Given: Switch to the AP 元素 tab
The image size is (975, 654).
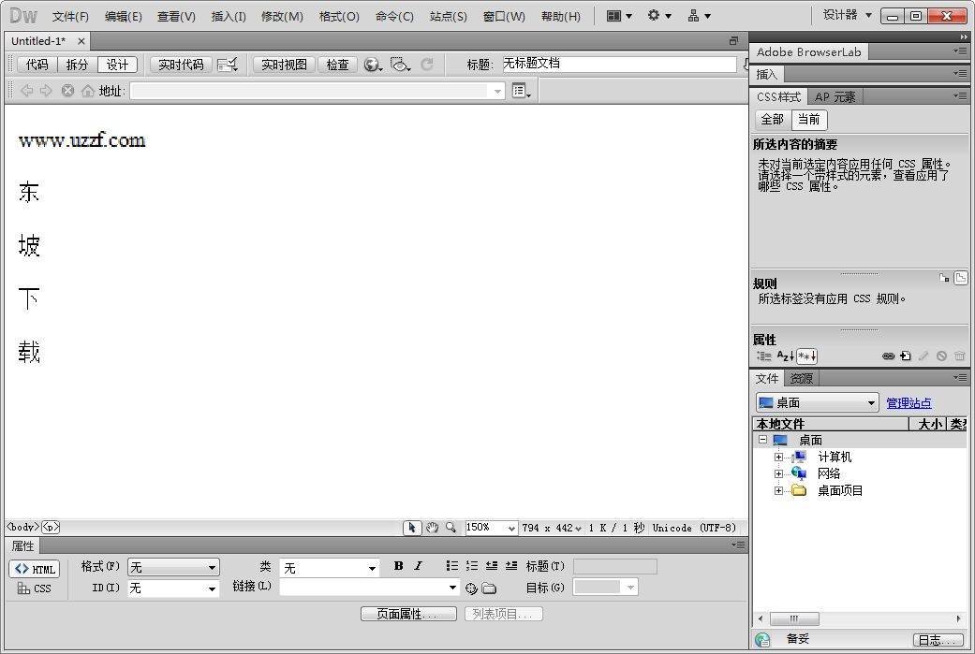Looking at the screenshot, I should pyautogui.click(x=835, y=97).
